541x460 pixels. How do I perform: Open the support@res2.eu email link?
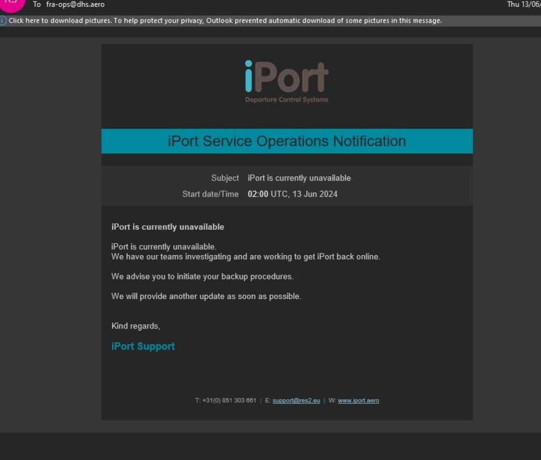point(296,400)
